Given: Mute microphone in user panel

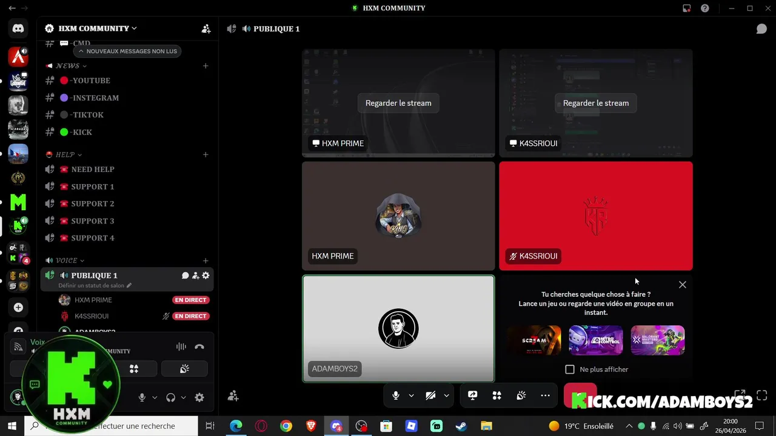Looking at the screenshot, I should (x=142, y=398).
